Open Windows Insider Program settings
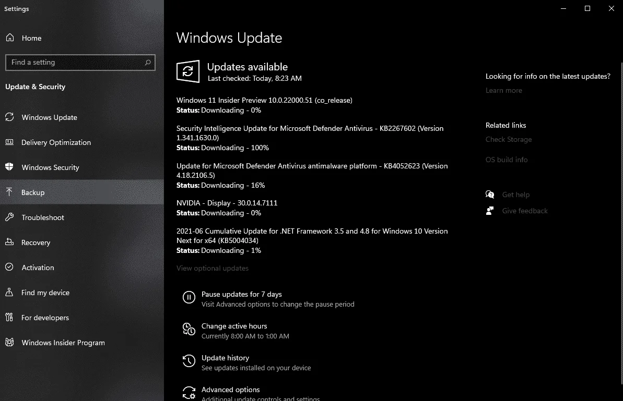623x401 pixels. pos(82,342)
